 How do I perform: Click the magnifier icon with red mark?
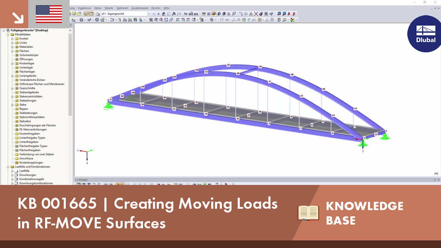pos(161,20)
